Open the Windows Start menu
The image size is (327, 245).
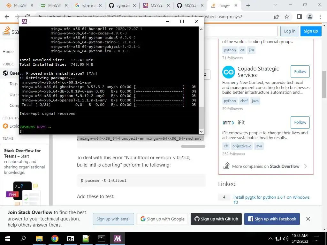(x=8, y=239)
